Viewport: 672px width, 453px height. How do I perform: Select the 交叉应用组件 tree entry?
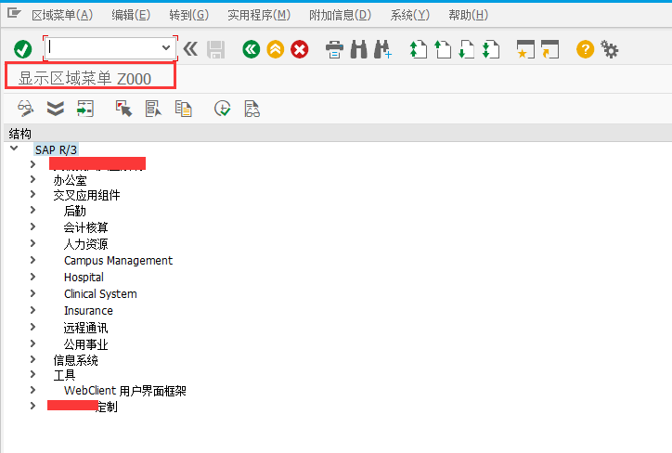(x=86, y=196)
